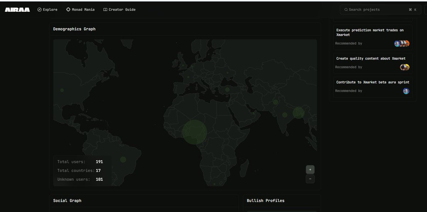427x212 pixels.
Task: Click Unknown users value 101
Action: [99, 179]
